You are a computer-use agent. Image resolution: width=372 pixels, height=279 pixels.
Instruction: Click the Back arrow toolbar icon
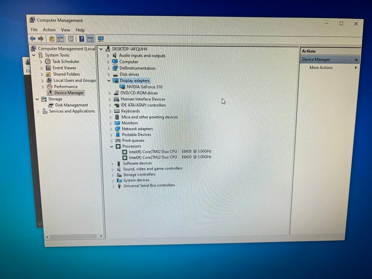[x=32, y=38]
